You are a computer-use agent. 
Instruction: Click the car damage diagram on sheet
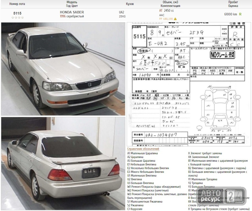tap(220, 109)
